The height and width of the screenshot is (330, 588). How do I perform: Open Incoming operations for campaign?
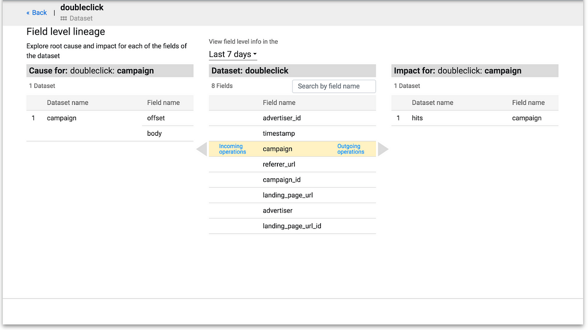[x=232, y=149]
